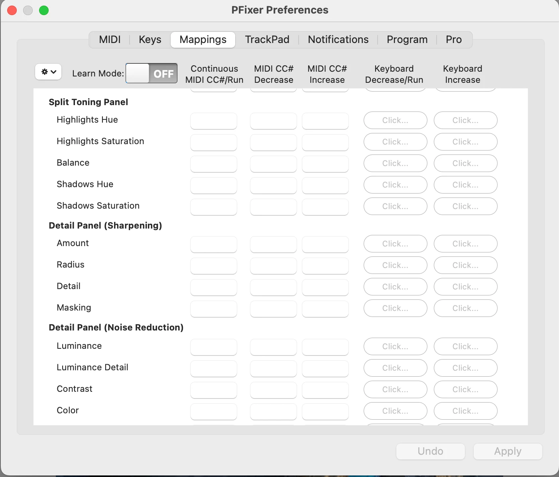Select the Mappings tab

(x=203, y=39)
